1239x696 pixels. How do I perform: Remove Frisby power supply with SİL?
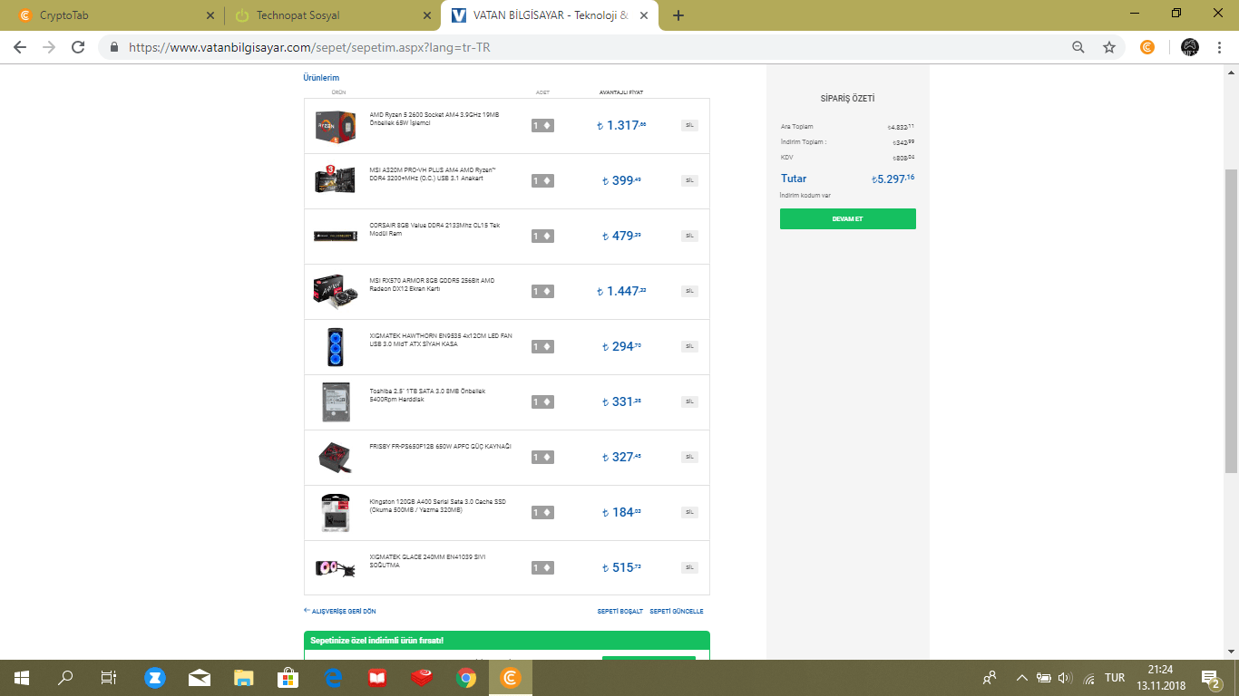click(690, 457)
